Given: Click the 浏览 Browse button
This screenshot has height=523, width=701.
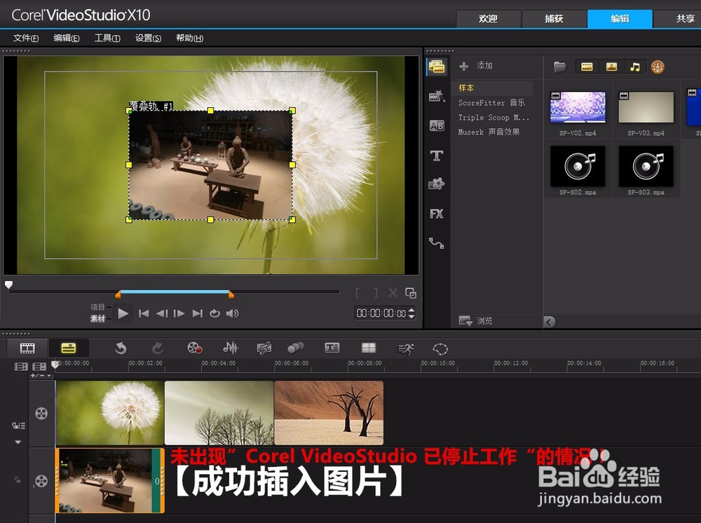Looking at the screenshot, I should coord(476,320).
